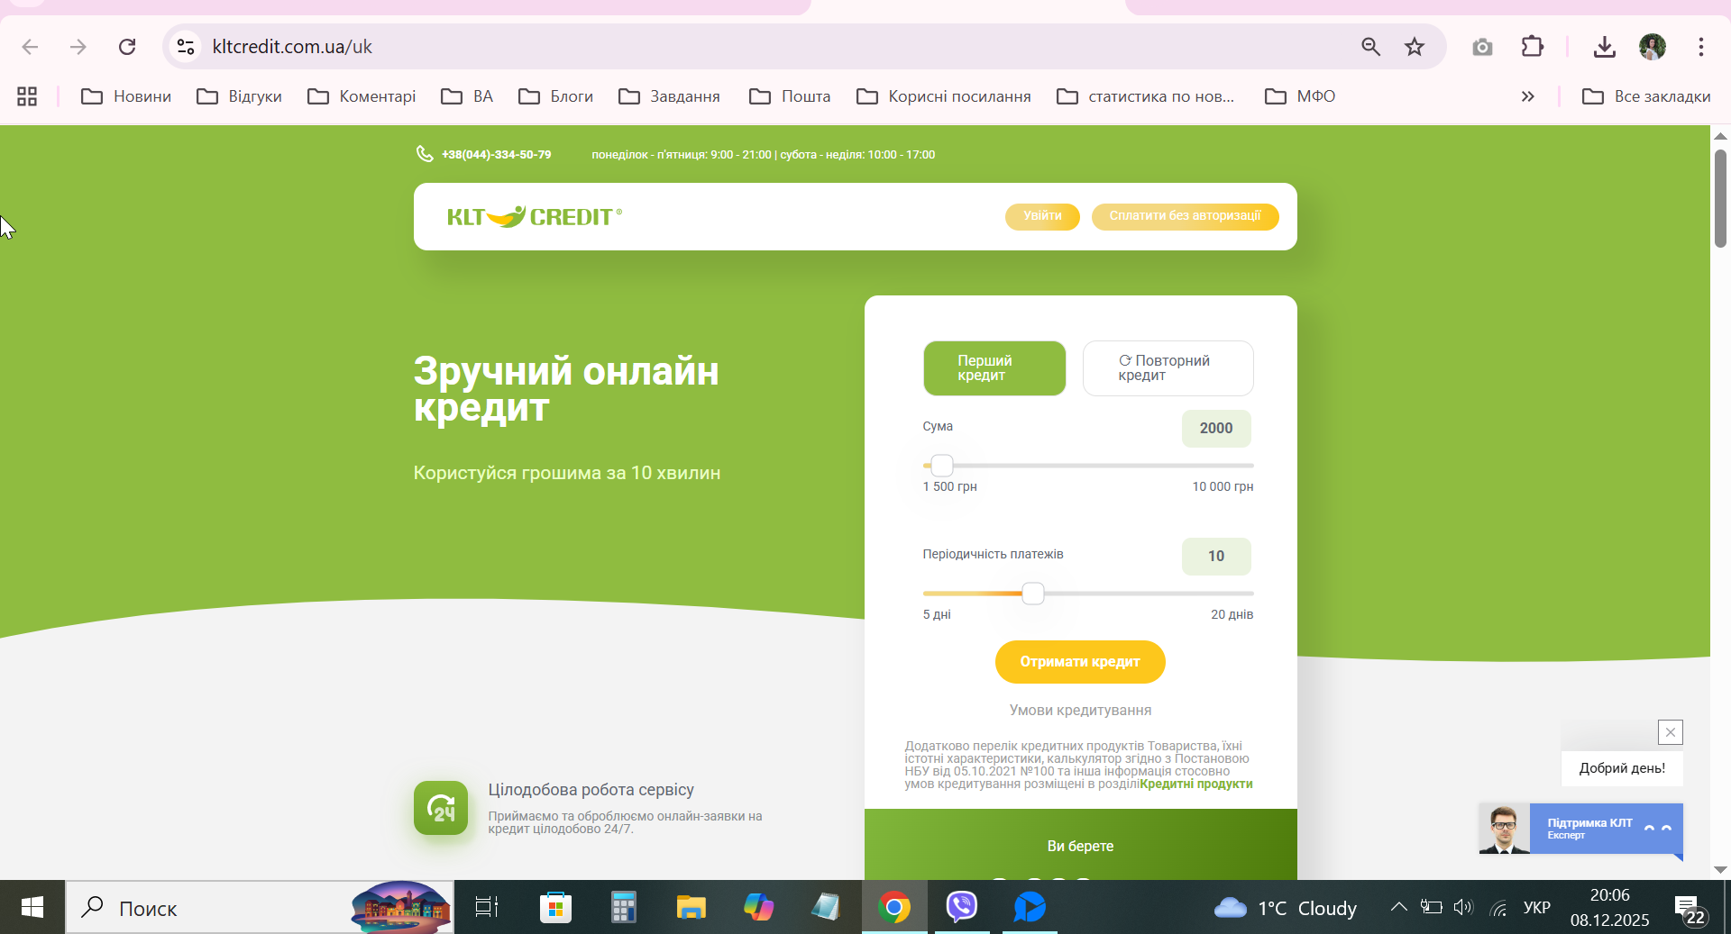Click the phone icon next to the number

point(425,154)
